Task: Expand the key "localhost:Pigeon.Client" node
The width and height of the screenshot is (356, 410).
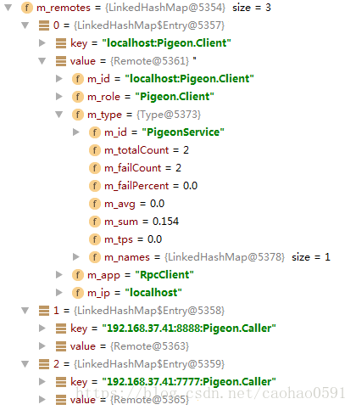Action: click(42, 43)
